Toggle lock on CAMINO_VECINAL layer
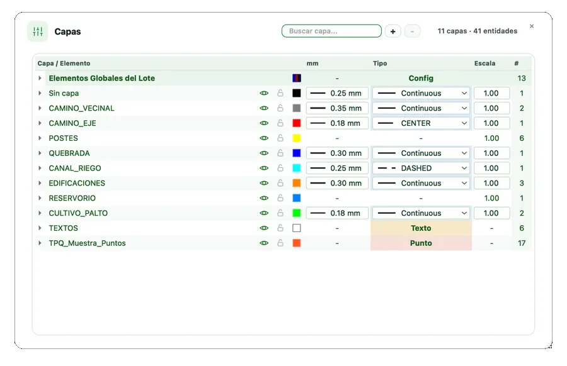 pos(280,108)
